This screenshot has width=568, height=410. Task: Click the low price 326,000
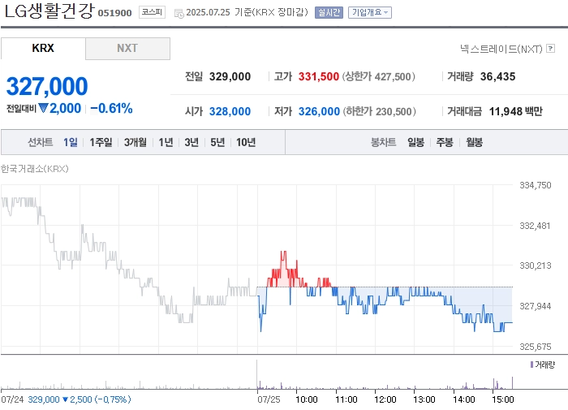coord(319,111)
